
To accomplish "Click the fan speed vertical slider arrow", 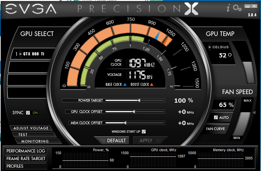I will (254, 113).
